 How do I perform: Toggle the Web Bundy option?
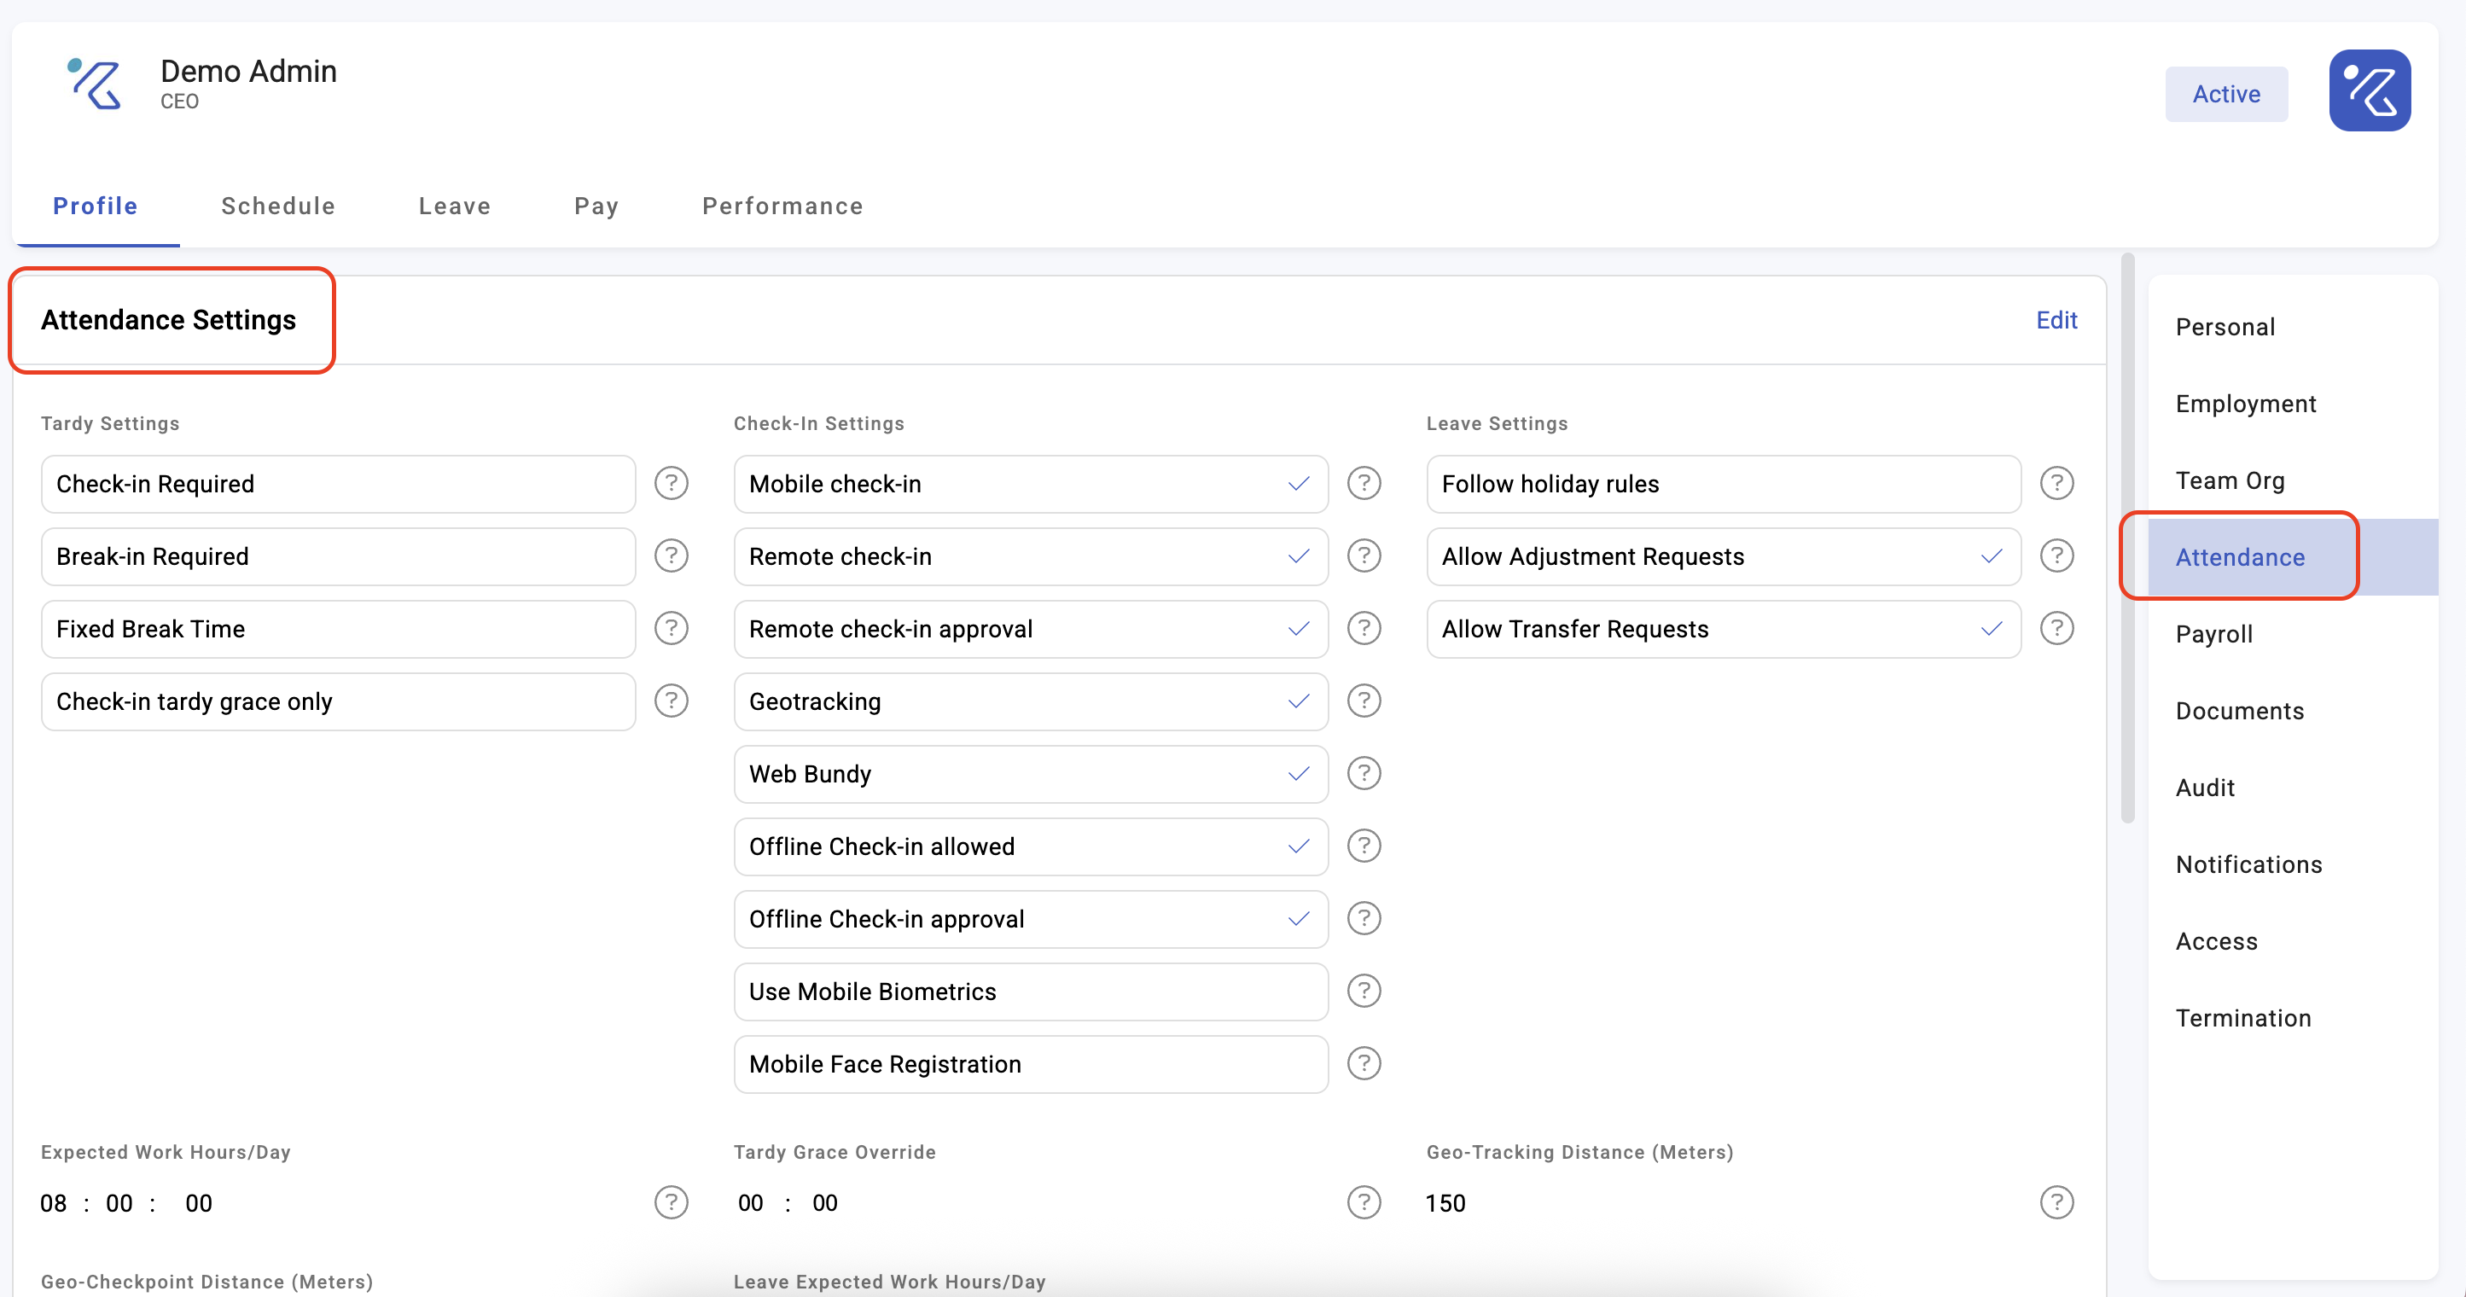click(x=1031, y=775)
